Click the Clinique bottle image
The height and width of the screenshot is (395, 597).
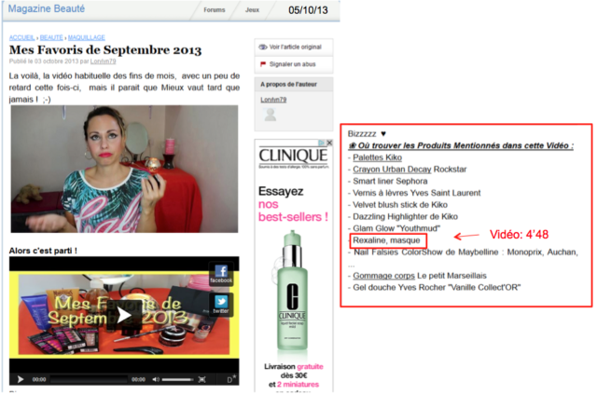pos(292,291)
